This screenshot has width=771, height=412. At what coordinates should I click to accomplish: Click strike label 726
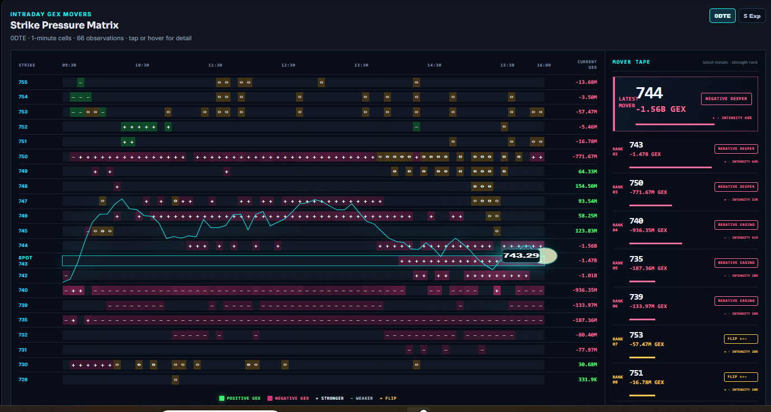23,380
